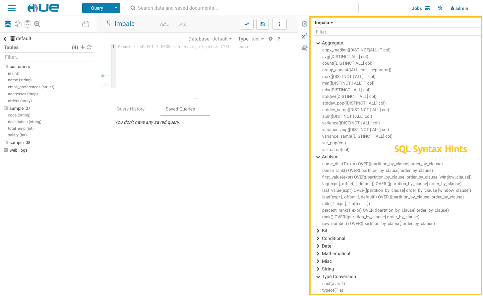Open the hamburger main menu
This screenshot has width=483, height=296.
click(x=12, y=8)
